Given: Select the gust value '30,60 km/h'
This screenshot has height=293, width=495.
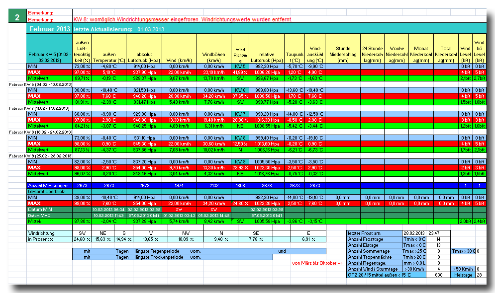Looking at the screenshot, I should tap(214, 144).
